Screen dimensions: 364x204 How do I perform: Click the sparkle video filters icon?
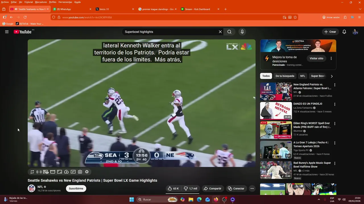click(x=73, y=172)
